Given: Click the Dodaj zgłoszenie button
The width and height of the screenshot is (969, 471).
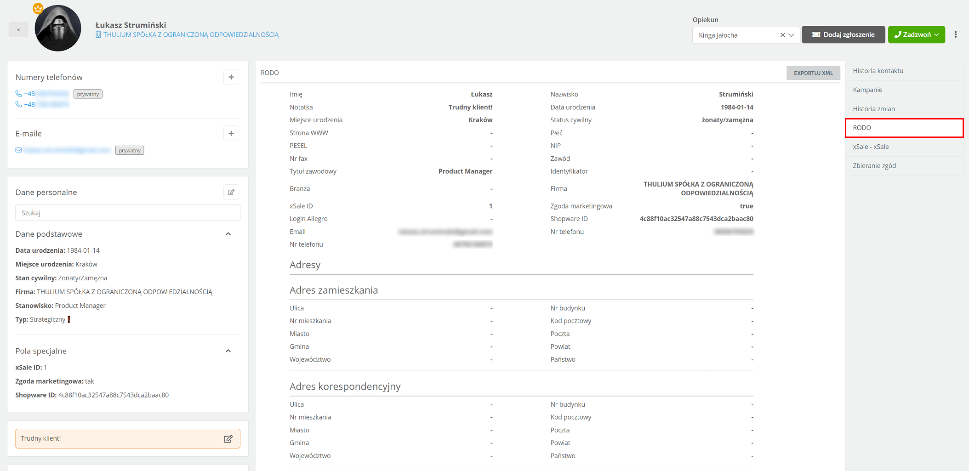Looking at the screenshot, I should (843, 34).
